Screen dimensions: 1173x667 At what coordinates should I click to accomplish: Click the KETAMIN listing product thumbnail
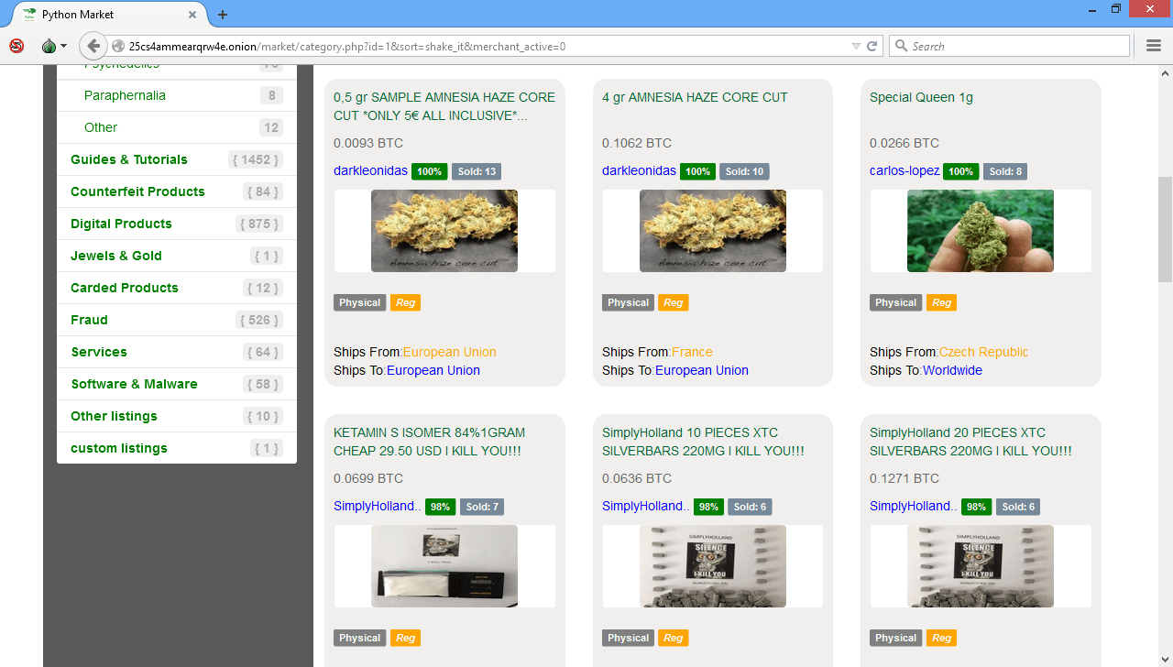coord(444,566)
